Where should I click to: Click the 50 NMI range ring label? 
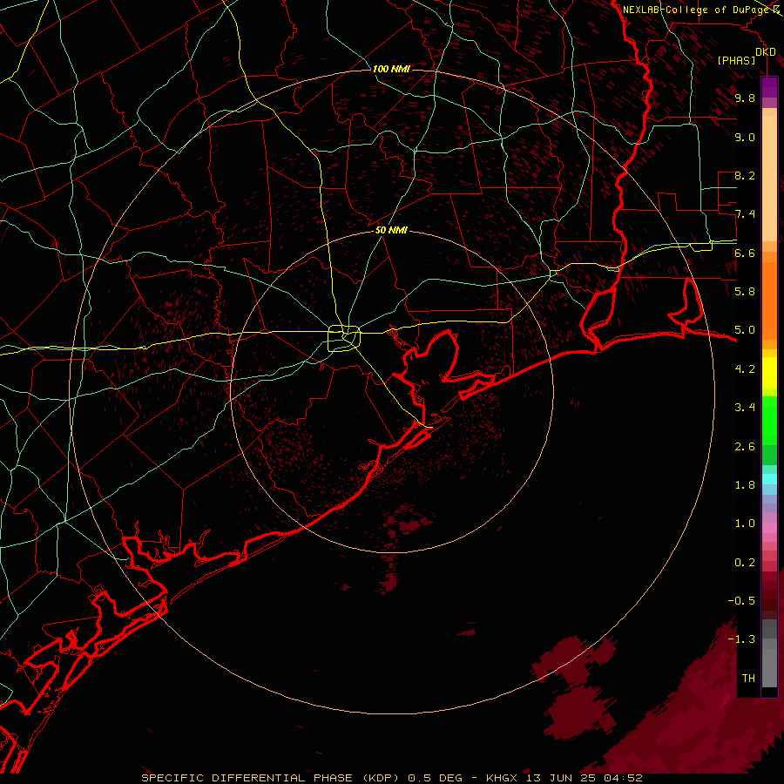click(x=391, y=230)
